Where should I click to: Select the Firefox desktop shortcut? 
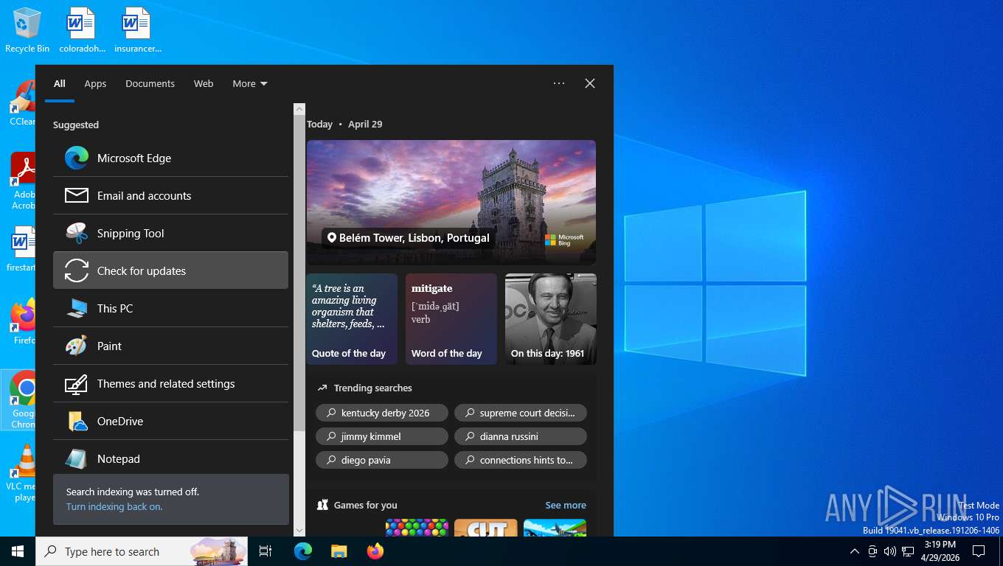pos(23,322)
